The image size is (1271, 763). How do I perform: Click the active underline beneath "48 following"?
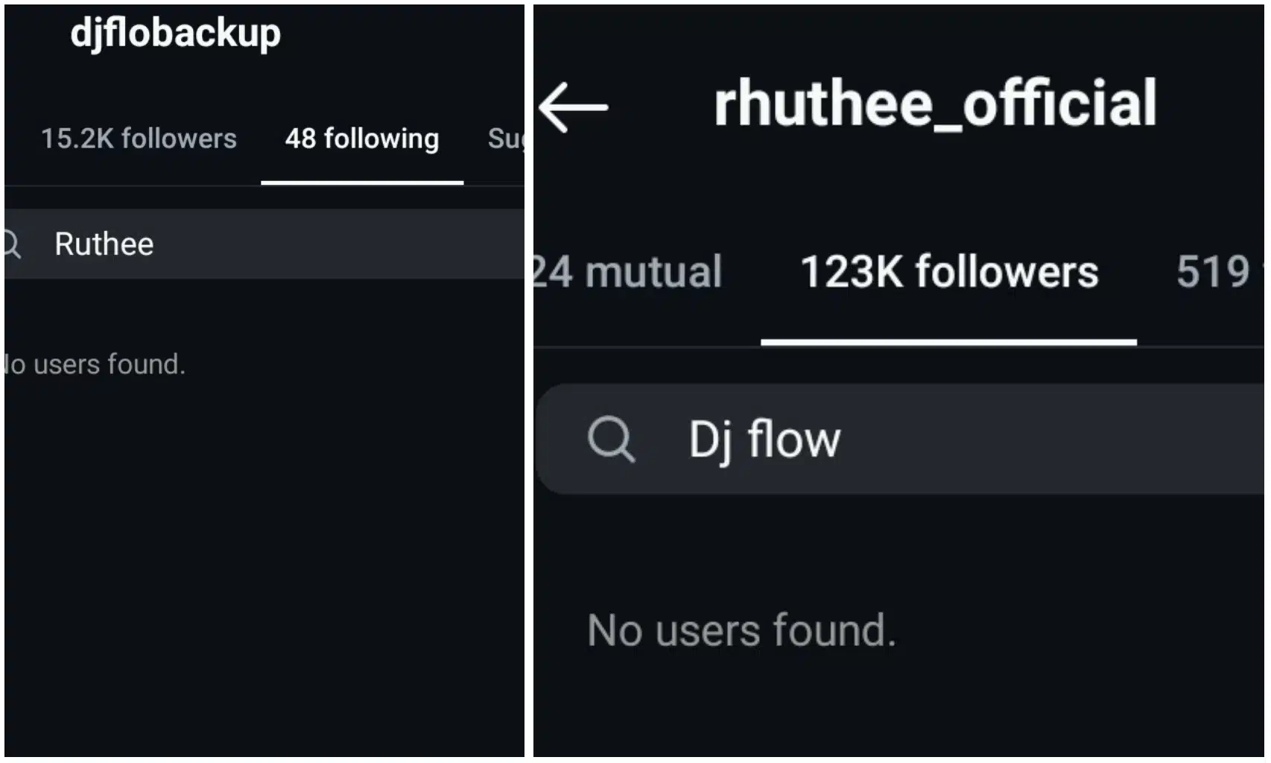point(362,182)
